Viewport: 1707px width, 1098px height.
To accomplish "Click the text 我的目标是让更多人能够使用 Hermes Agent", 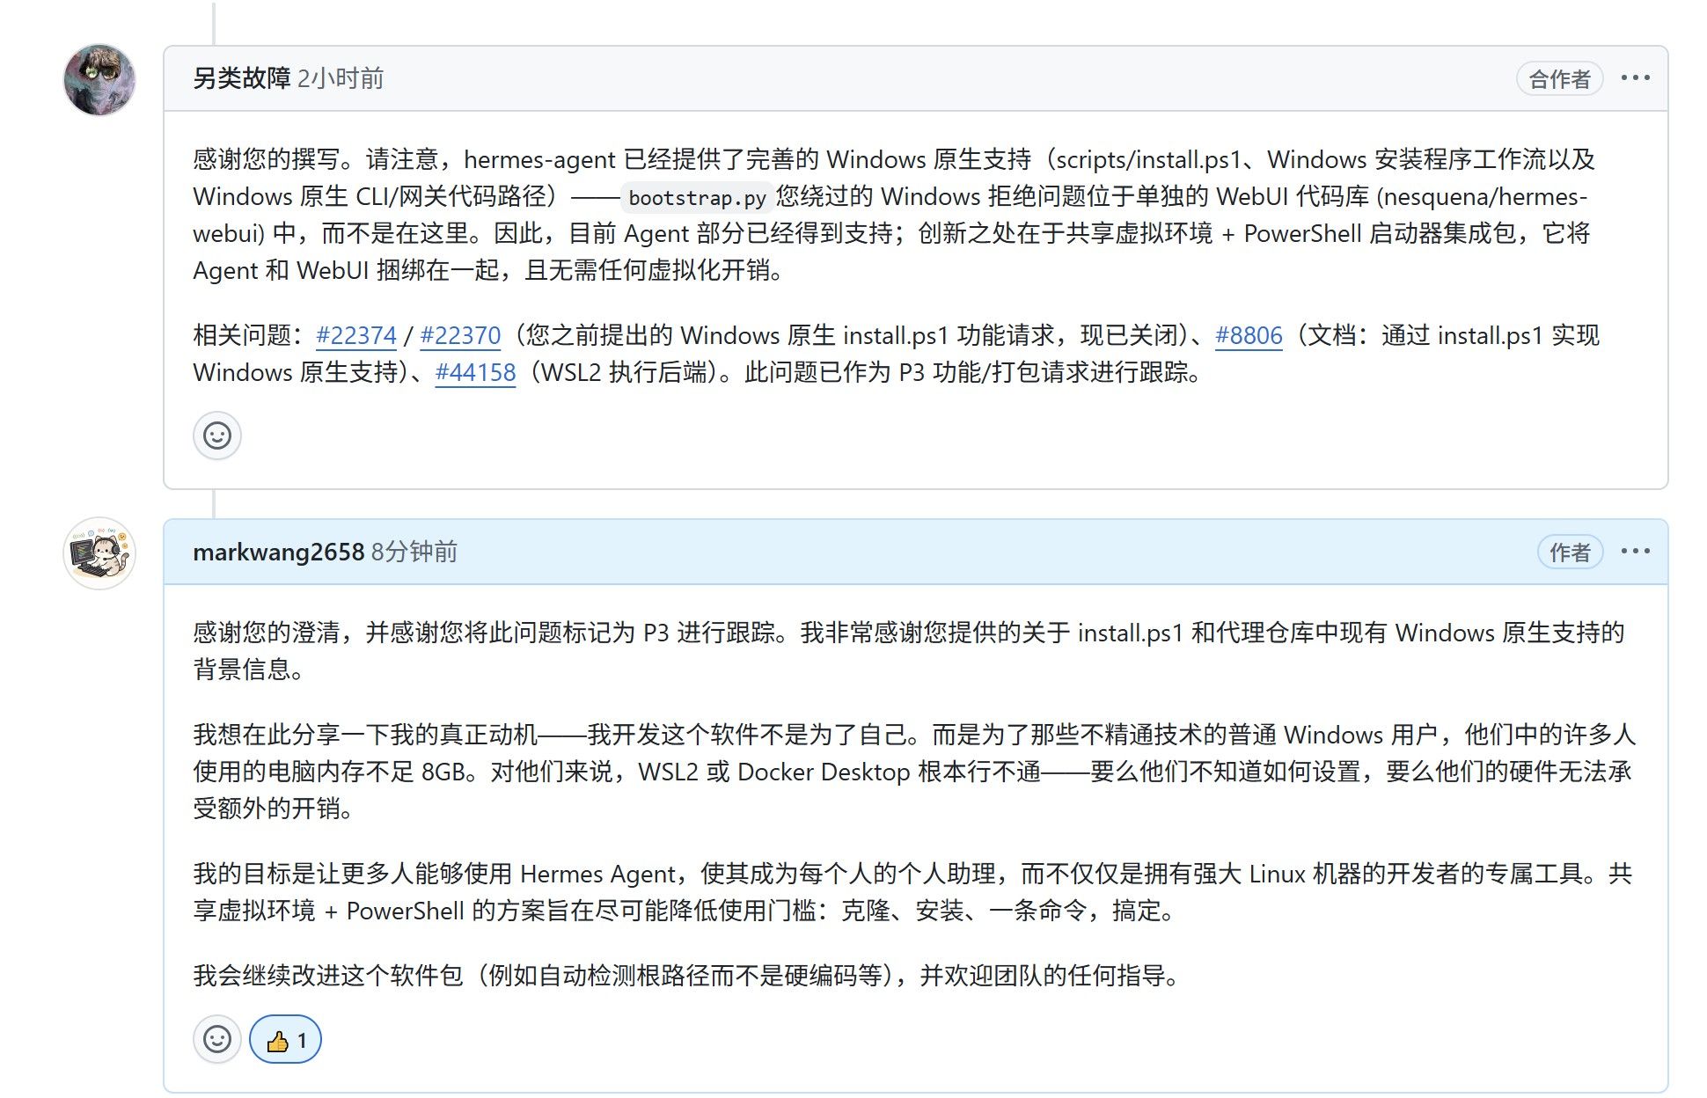I will 435,874.
